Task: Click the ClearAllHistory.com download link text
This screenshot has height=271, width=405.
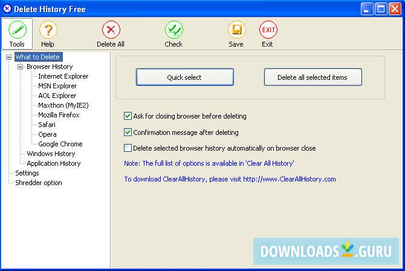Action: tap(230, 179)
